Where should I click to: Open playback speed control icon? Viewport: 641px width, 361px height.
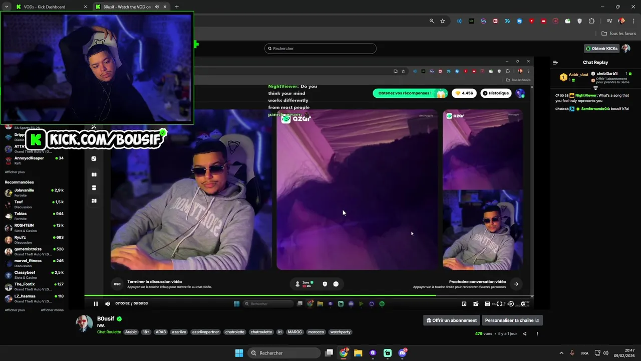coord(511,304)
